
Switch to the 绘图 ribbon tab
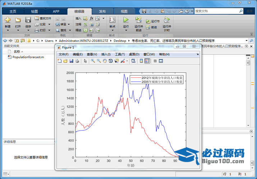[x=35, y=11]
